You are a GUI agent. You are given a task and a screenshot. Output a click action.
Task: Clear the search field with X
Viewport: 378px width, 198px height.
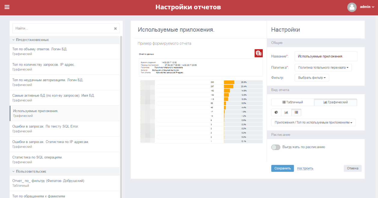point(115,29)
